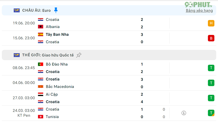Click green T badge for Ai Cập match
Screen dimensions: 218x122
pyautogui.click(x=211, y=98)
